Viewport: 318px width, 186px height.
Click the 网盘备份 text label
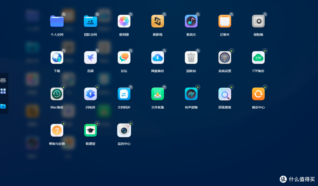[158, 71]
